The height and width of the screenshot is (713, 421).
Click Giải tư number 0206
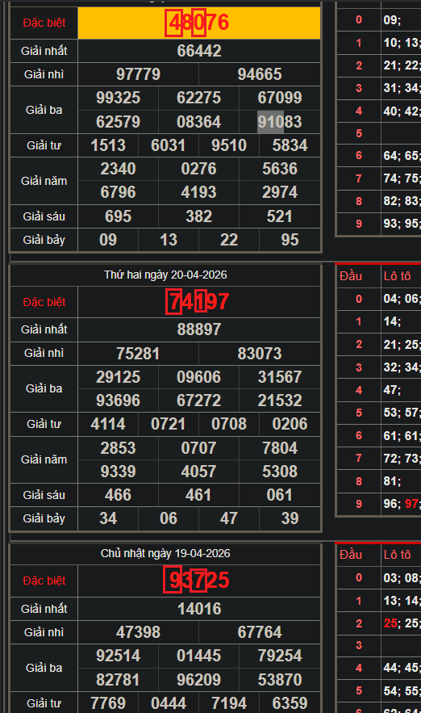[x=290, y=424]
